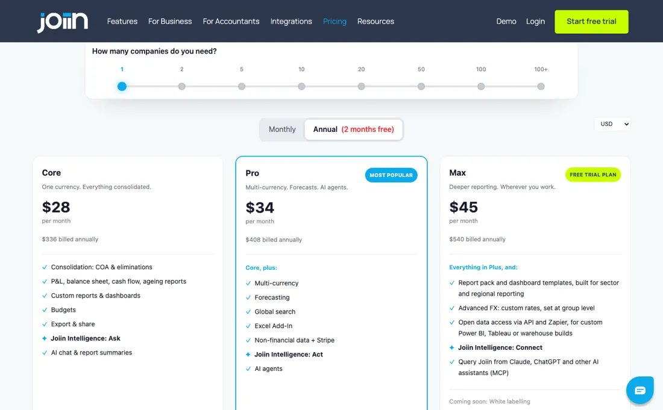Click 'Coming soon: White labelling' text
Screen dimensions: 663x410
[489, 402]
